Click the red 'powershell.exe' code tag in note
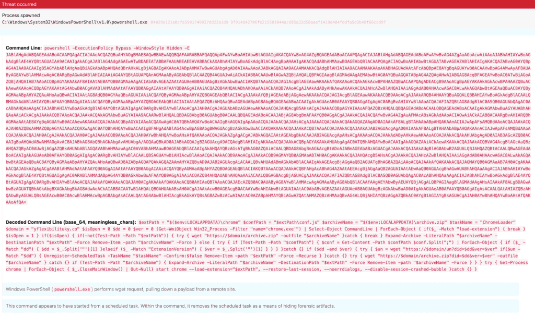The image size is (535, 316). tap(72, 289)
